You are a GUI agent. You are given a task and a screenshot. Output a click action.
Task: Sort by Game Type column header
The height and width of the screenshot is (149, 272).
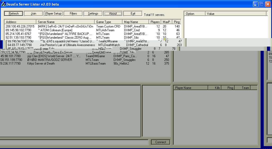[x=108, y=22]
